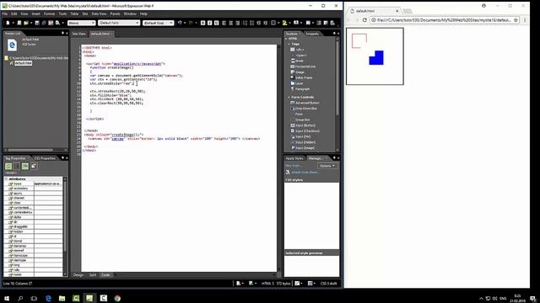Open the Style dropdown showing (None)
The height and width of the screenshot is (303, 540).
point(81,23)
